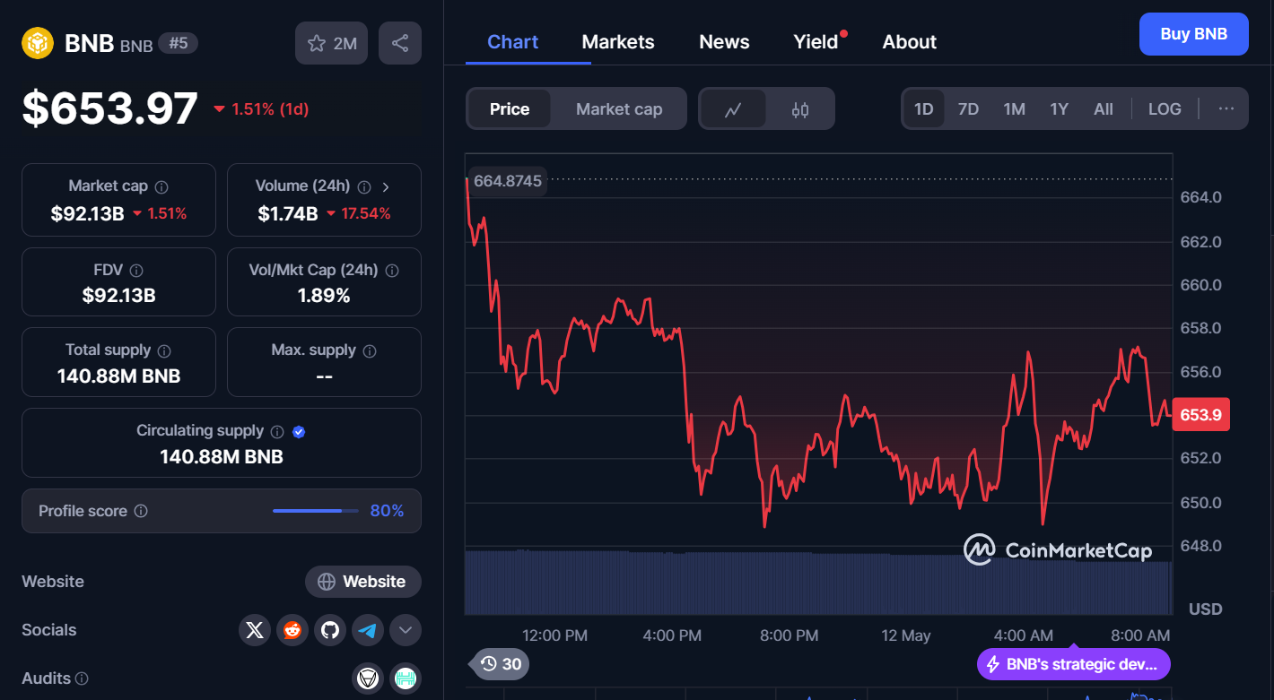This screenshot has height=700, width=1274.
Task: Open the share options icon
Action: point(400,43)
